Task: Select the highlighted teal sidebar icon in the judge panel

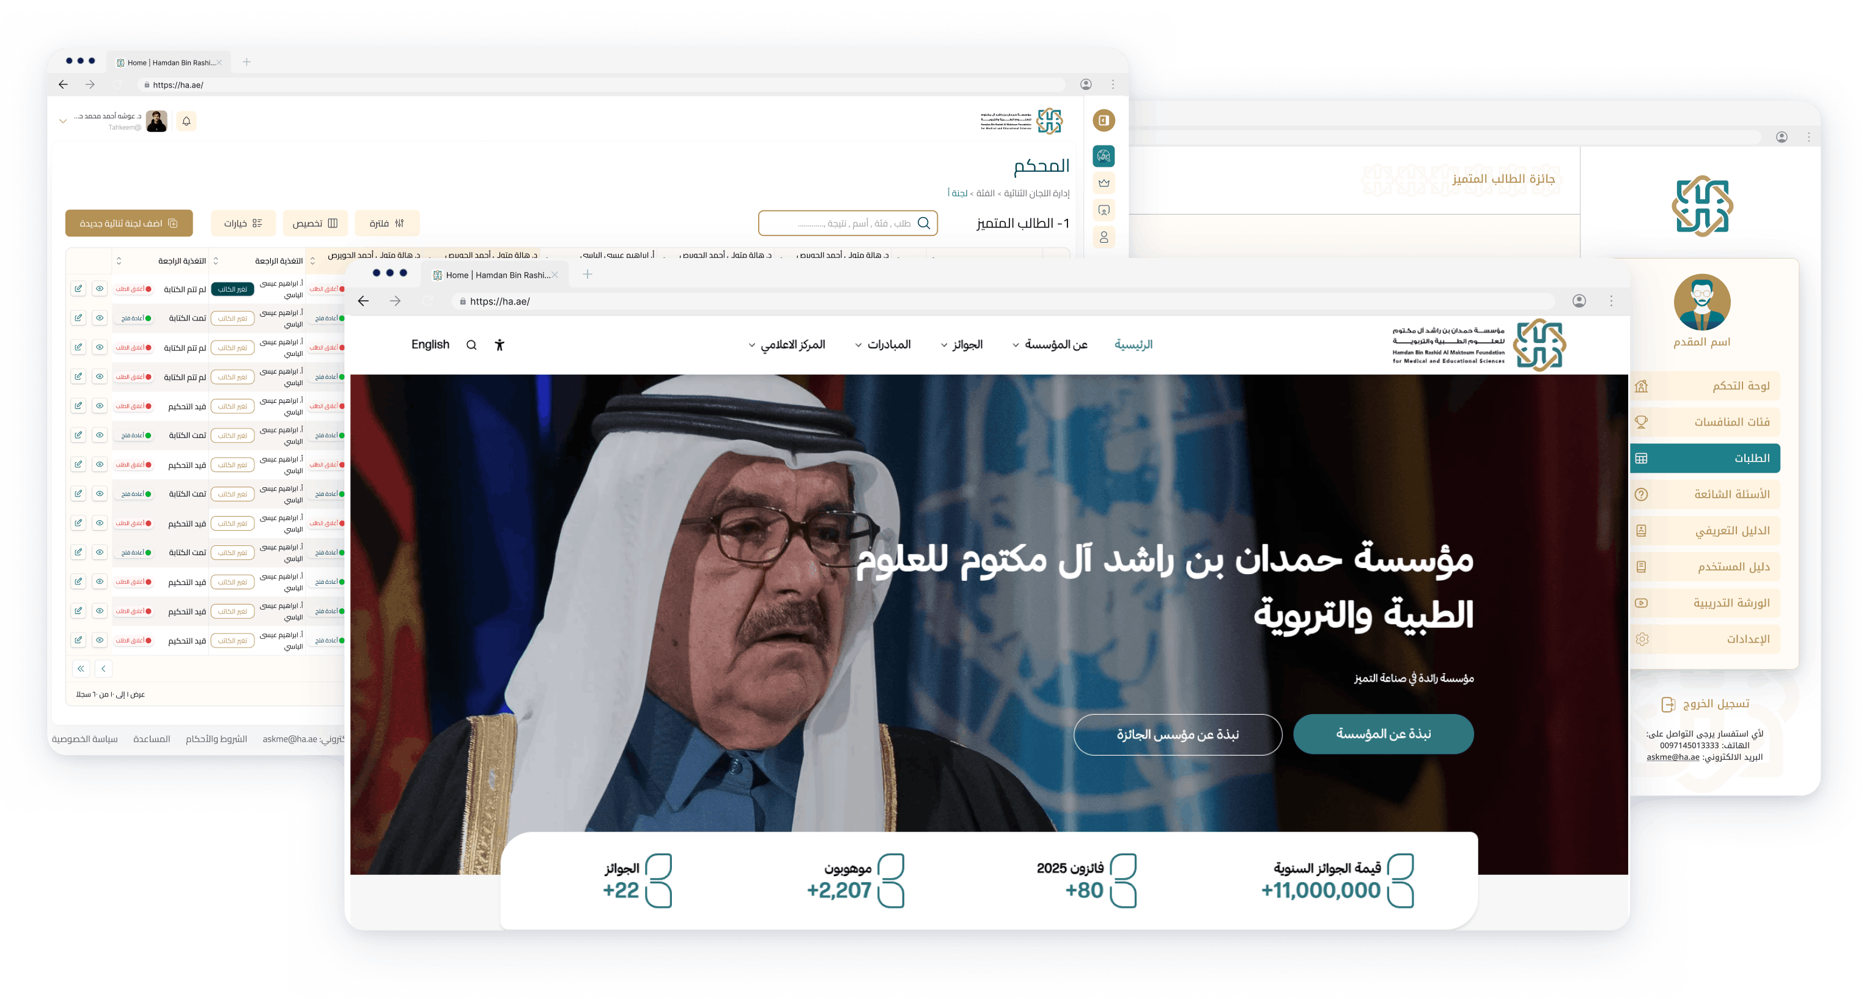Action: click(1104, 156)
